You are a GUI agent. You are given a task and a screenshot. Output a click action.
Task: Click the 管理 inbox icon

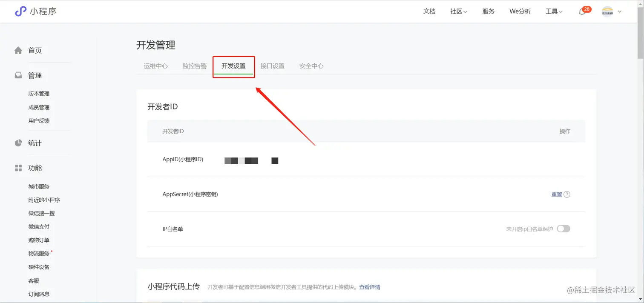(18, 75)
